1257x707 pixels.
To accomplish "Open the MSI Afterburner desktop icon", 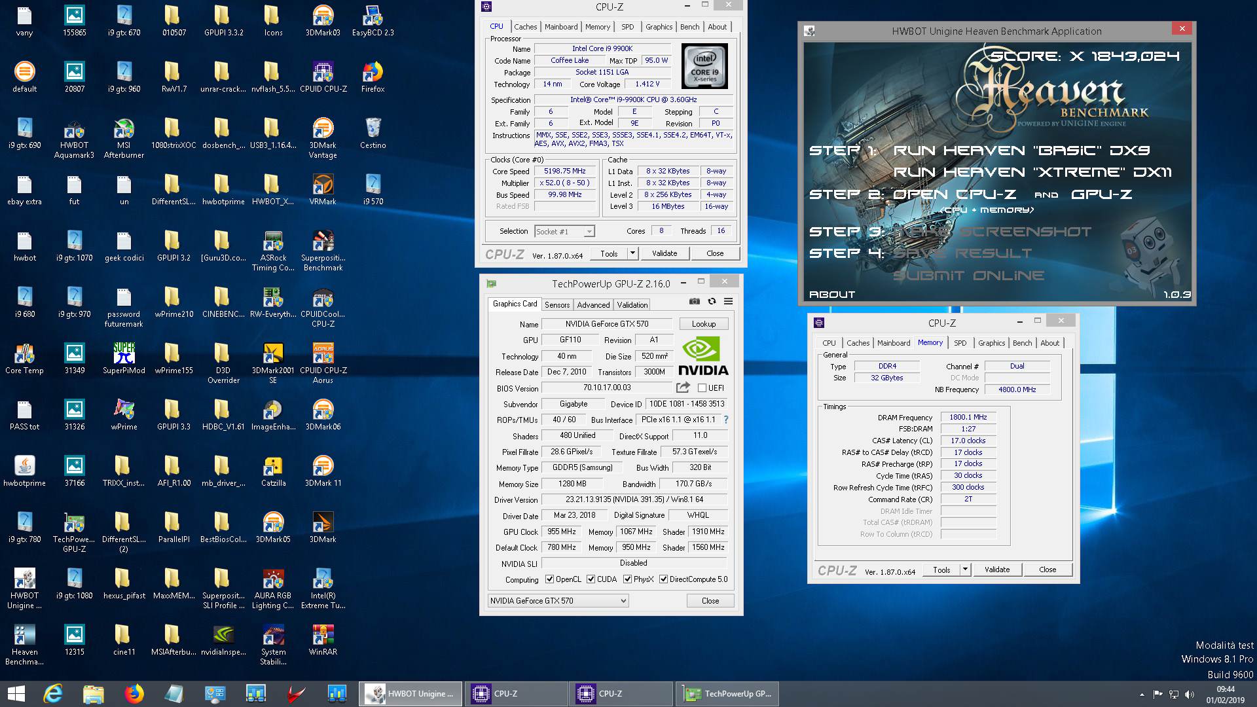I will (124, 139).
